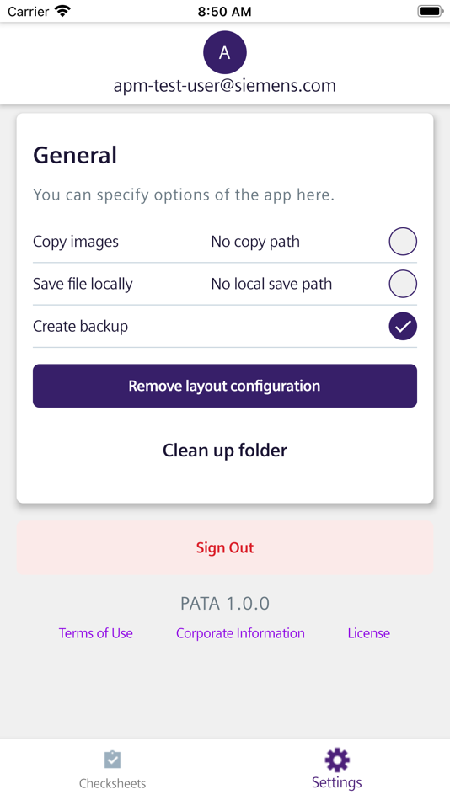Open Checksheets via its clipboard icon
This screenshot has width=450, height=800.
click(112, 760)
